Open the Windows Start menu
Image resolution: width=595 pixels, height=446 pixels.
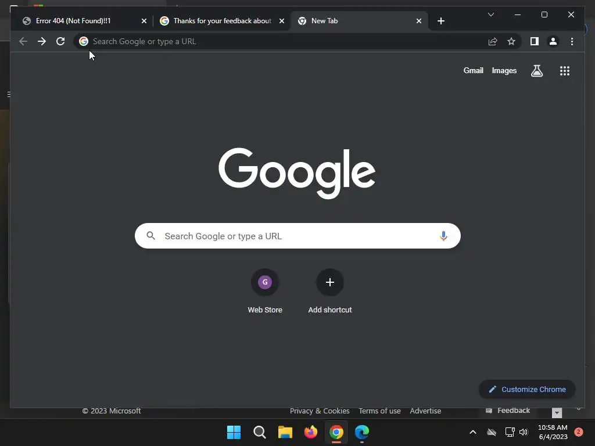[x=234, y=432]
